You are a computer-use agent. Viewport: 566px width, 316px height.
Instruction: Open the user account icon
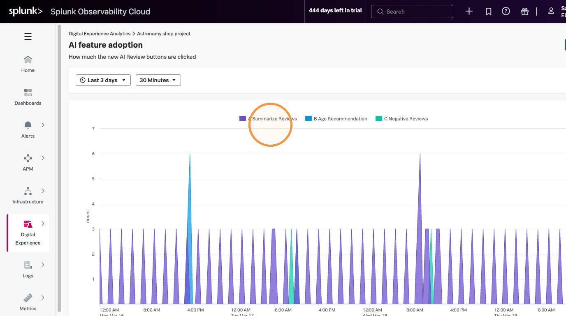[x=551, y=11]
